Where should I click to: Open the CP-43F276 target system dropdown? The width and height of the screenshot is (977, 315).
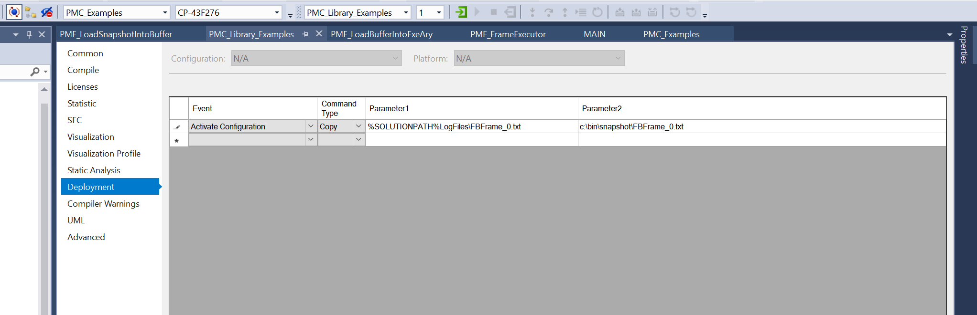pos(277,12)
